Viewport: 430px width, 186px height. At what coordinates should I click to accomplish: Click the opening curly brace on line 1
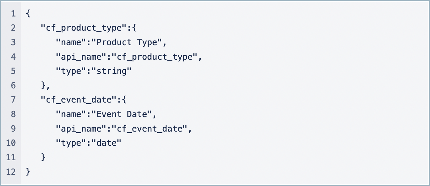click(27, 14)
